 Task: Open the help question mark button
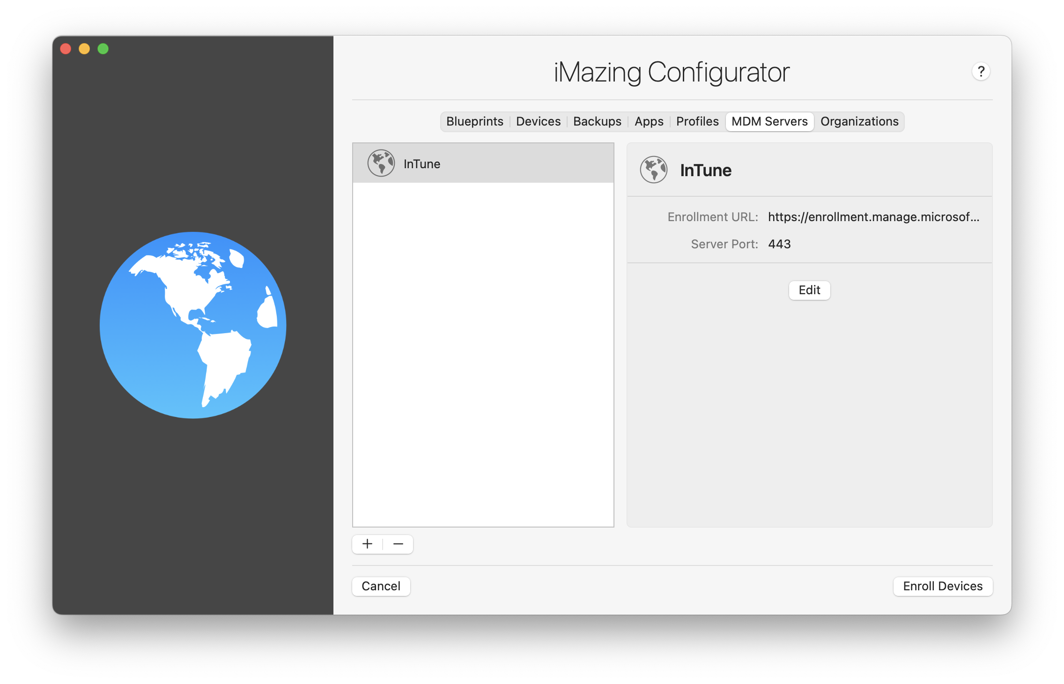click(x=981, y=72)
